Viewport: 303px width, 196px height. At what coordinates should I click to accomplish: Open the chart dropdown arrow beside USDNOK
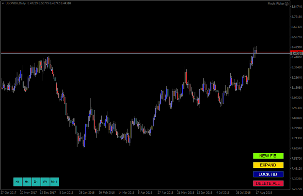(x=3, y=3)
